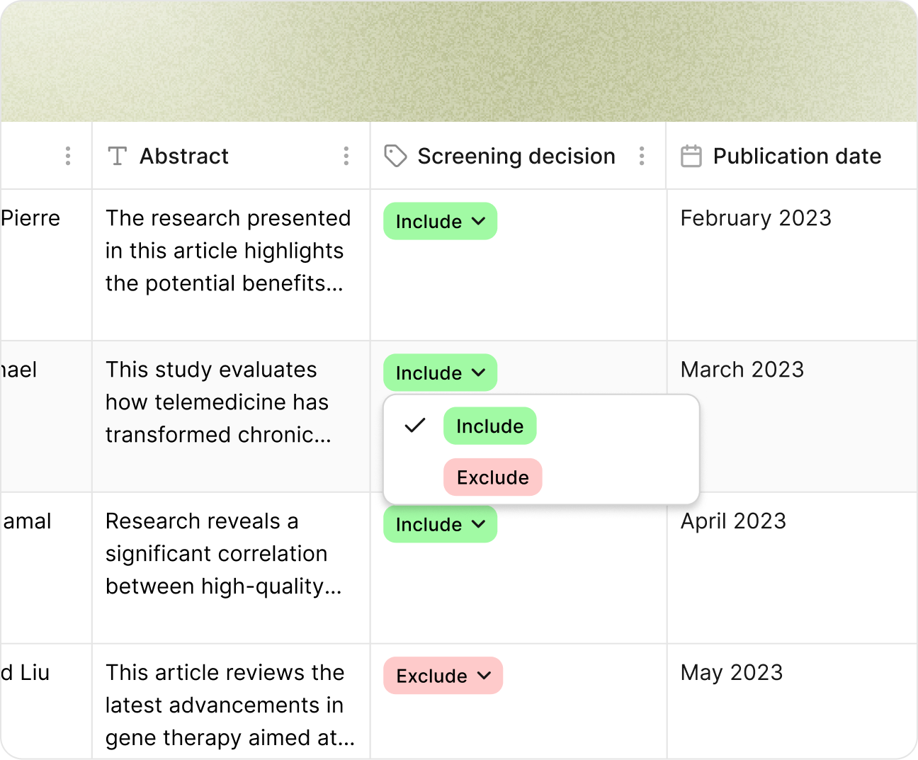Expand the Include dropdown in the February 2023 row
Image resolution: width=918 pixels, height=760 pixels.
[x=440, y=222]
